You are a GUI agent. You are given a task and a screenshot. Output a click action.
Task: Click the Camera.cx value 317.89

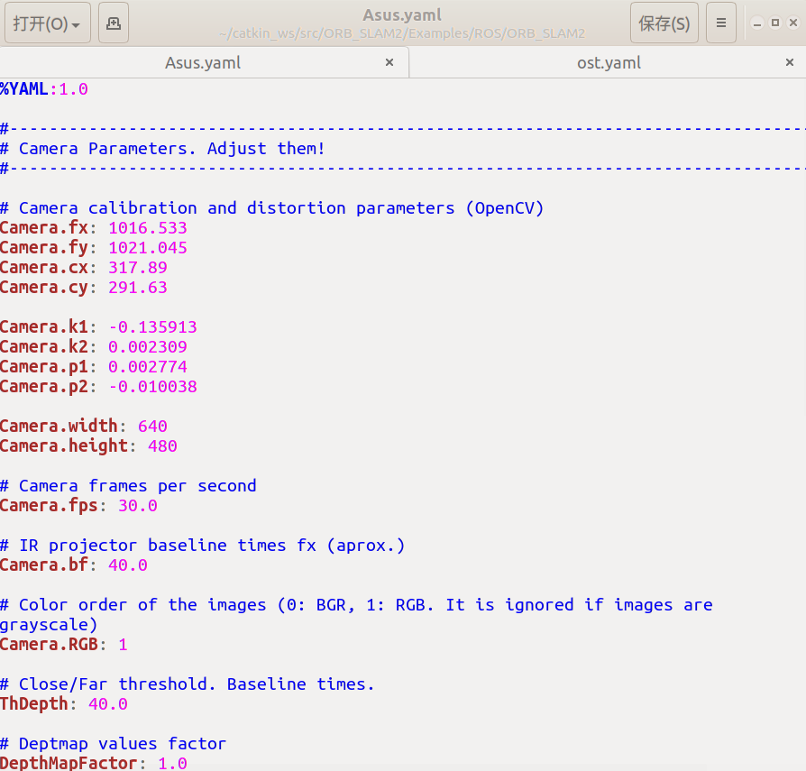pos(138,267)
